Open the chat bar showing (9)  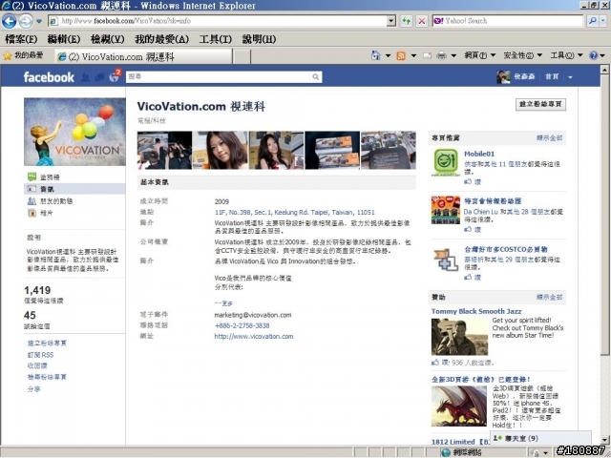coord(541,439)
